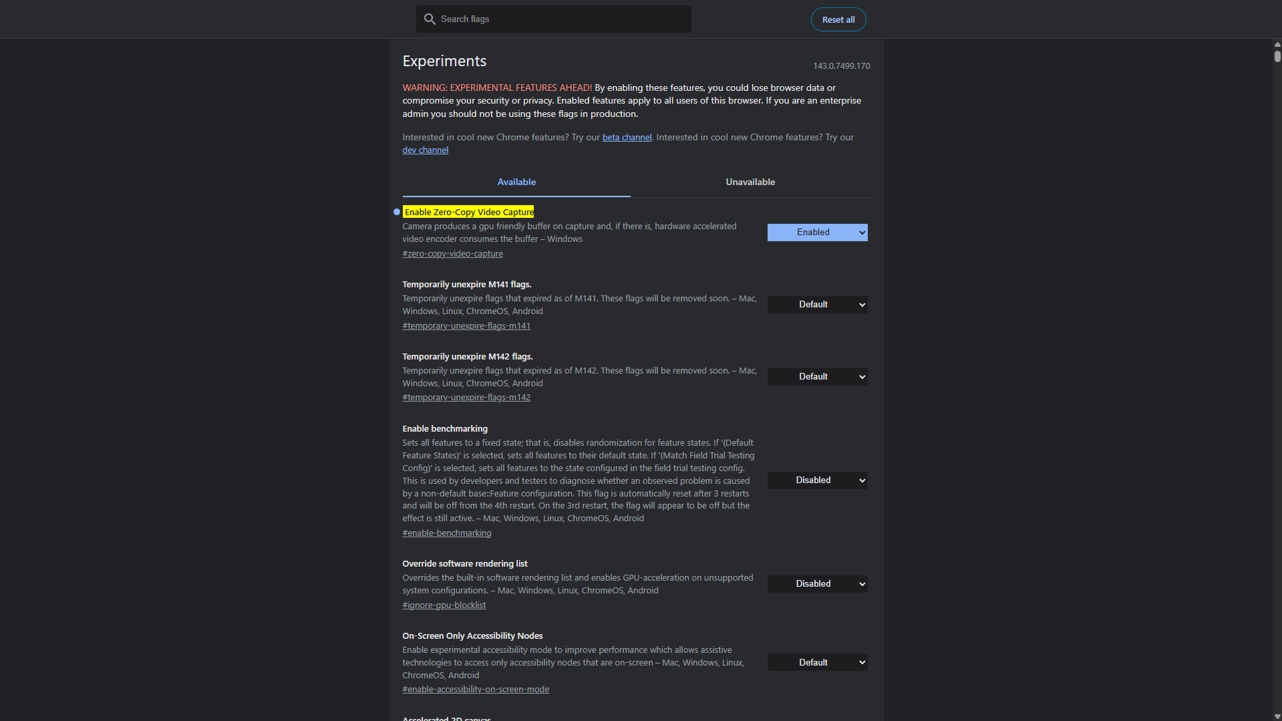This screenshot has width=1282, height=721.
Task: Switch to the Unavailable tab
Action: tap(750, 182)
